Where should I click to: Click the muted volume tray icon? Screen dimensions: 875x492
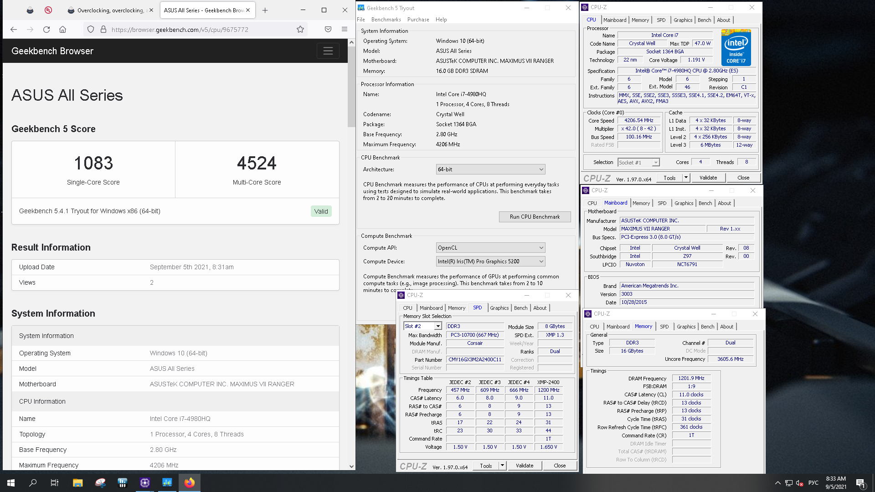[x=799, y=483]
